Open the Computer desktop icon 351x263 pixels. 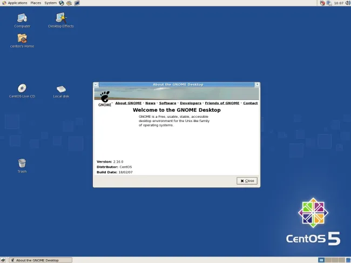[x=22, y=20]
